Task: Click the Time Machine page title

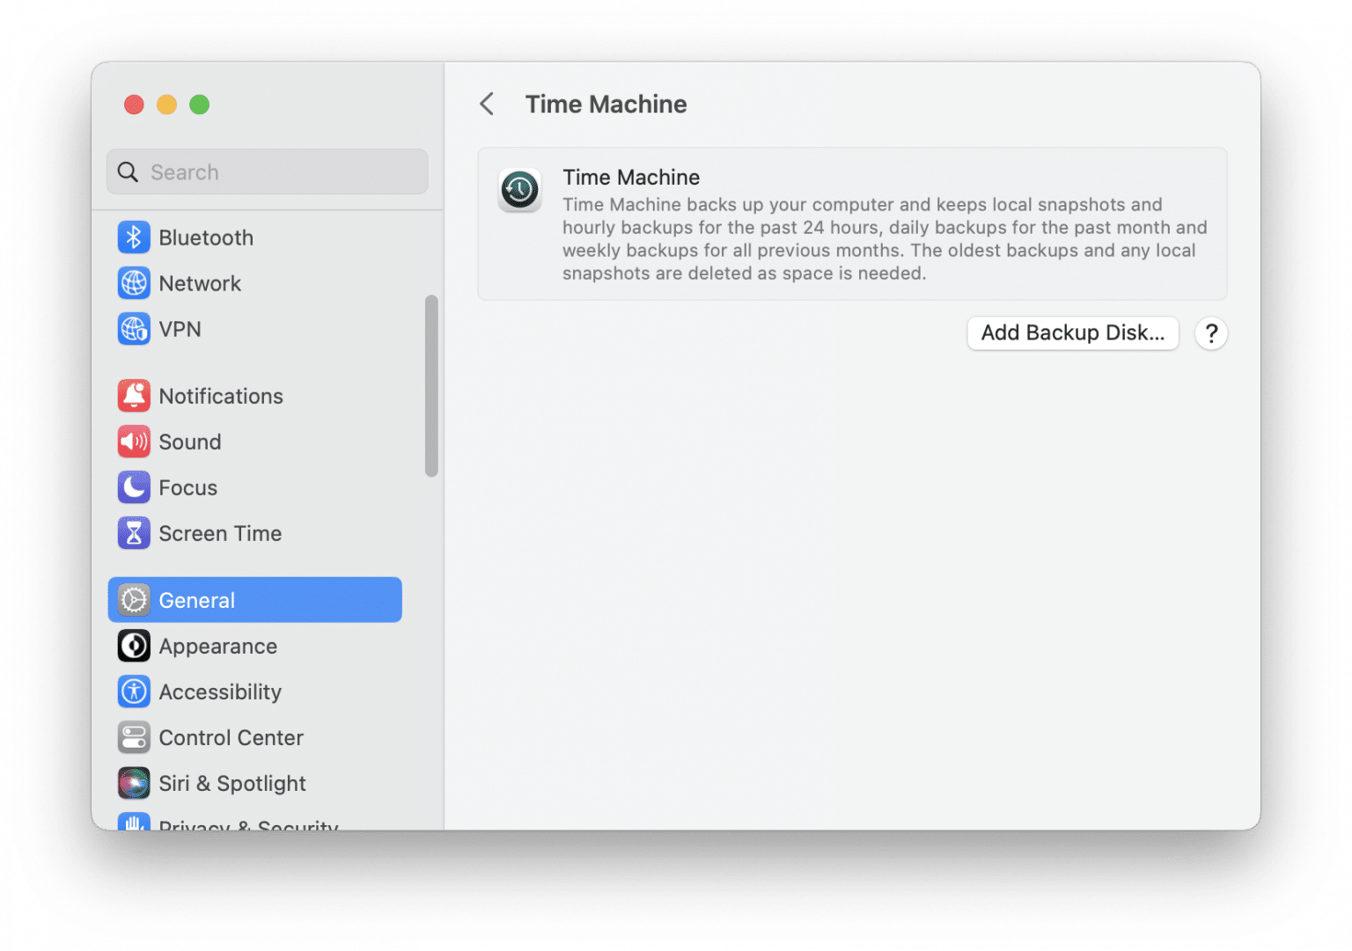Action: tap(606, 105)
